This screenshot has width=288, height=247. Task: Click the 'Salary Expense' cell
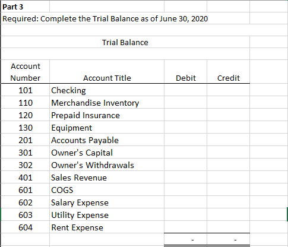point(107,202)
